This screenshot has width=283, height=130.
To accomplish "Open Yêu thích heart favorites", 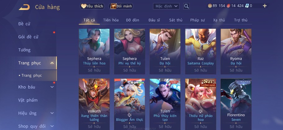I will (x=92, y=6).
